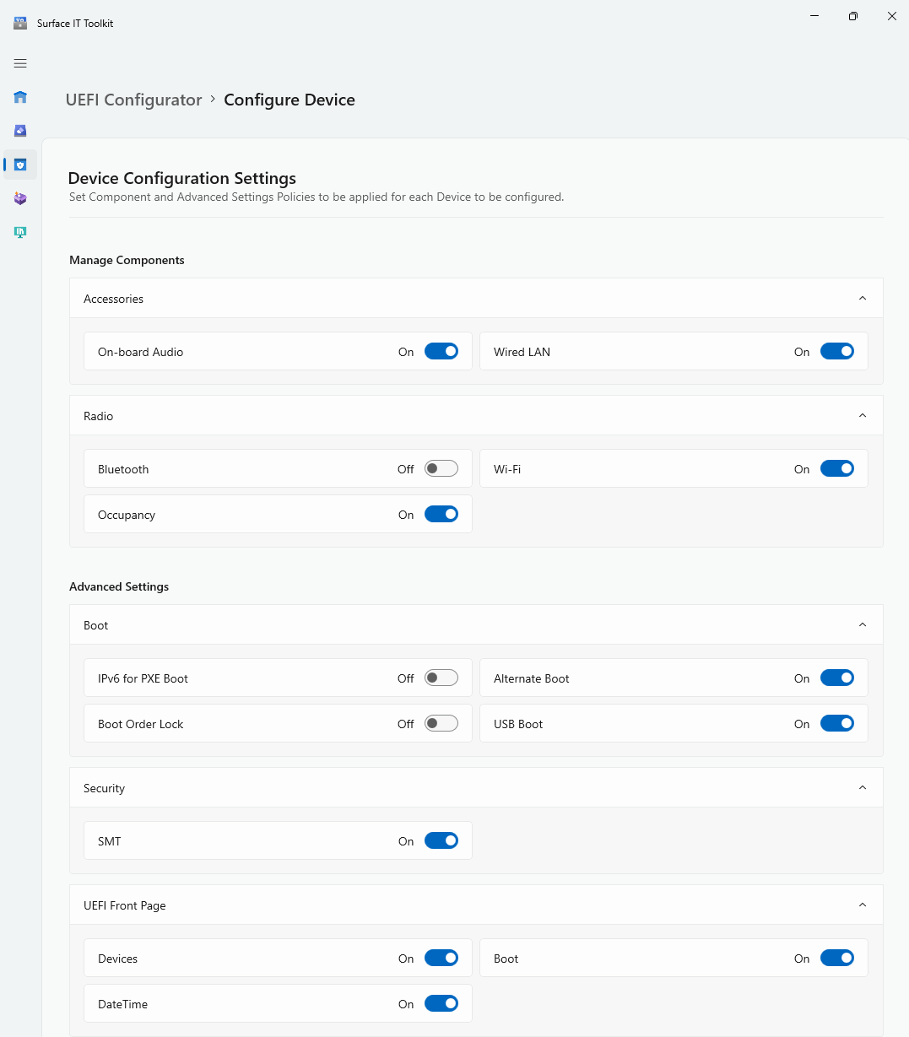
Task: Click the Radio section header
Action: pyautogui.click(x=475, y=415)
